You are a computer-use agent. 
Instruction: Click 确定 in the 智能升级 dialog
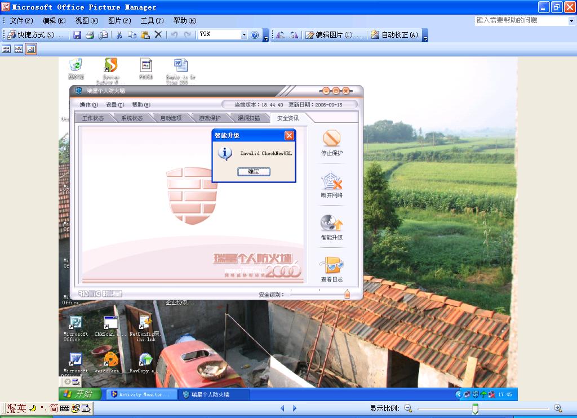(254, 171)
